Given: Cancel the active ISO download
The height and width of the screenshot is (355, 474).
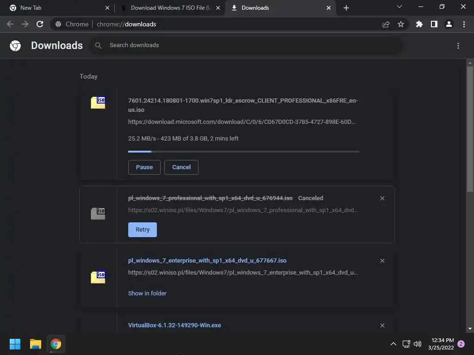Looking at the screenshot, I should pos(181,167).
